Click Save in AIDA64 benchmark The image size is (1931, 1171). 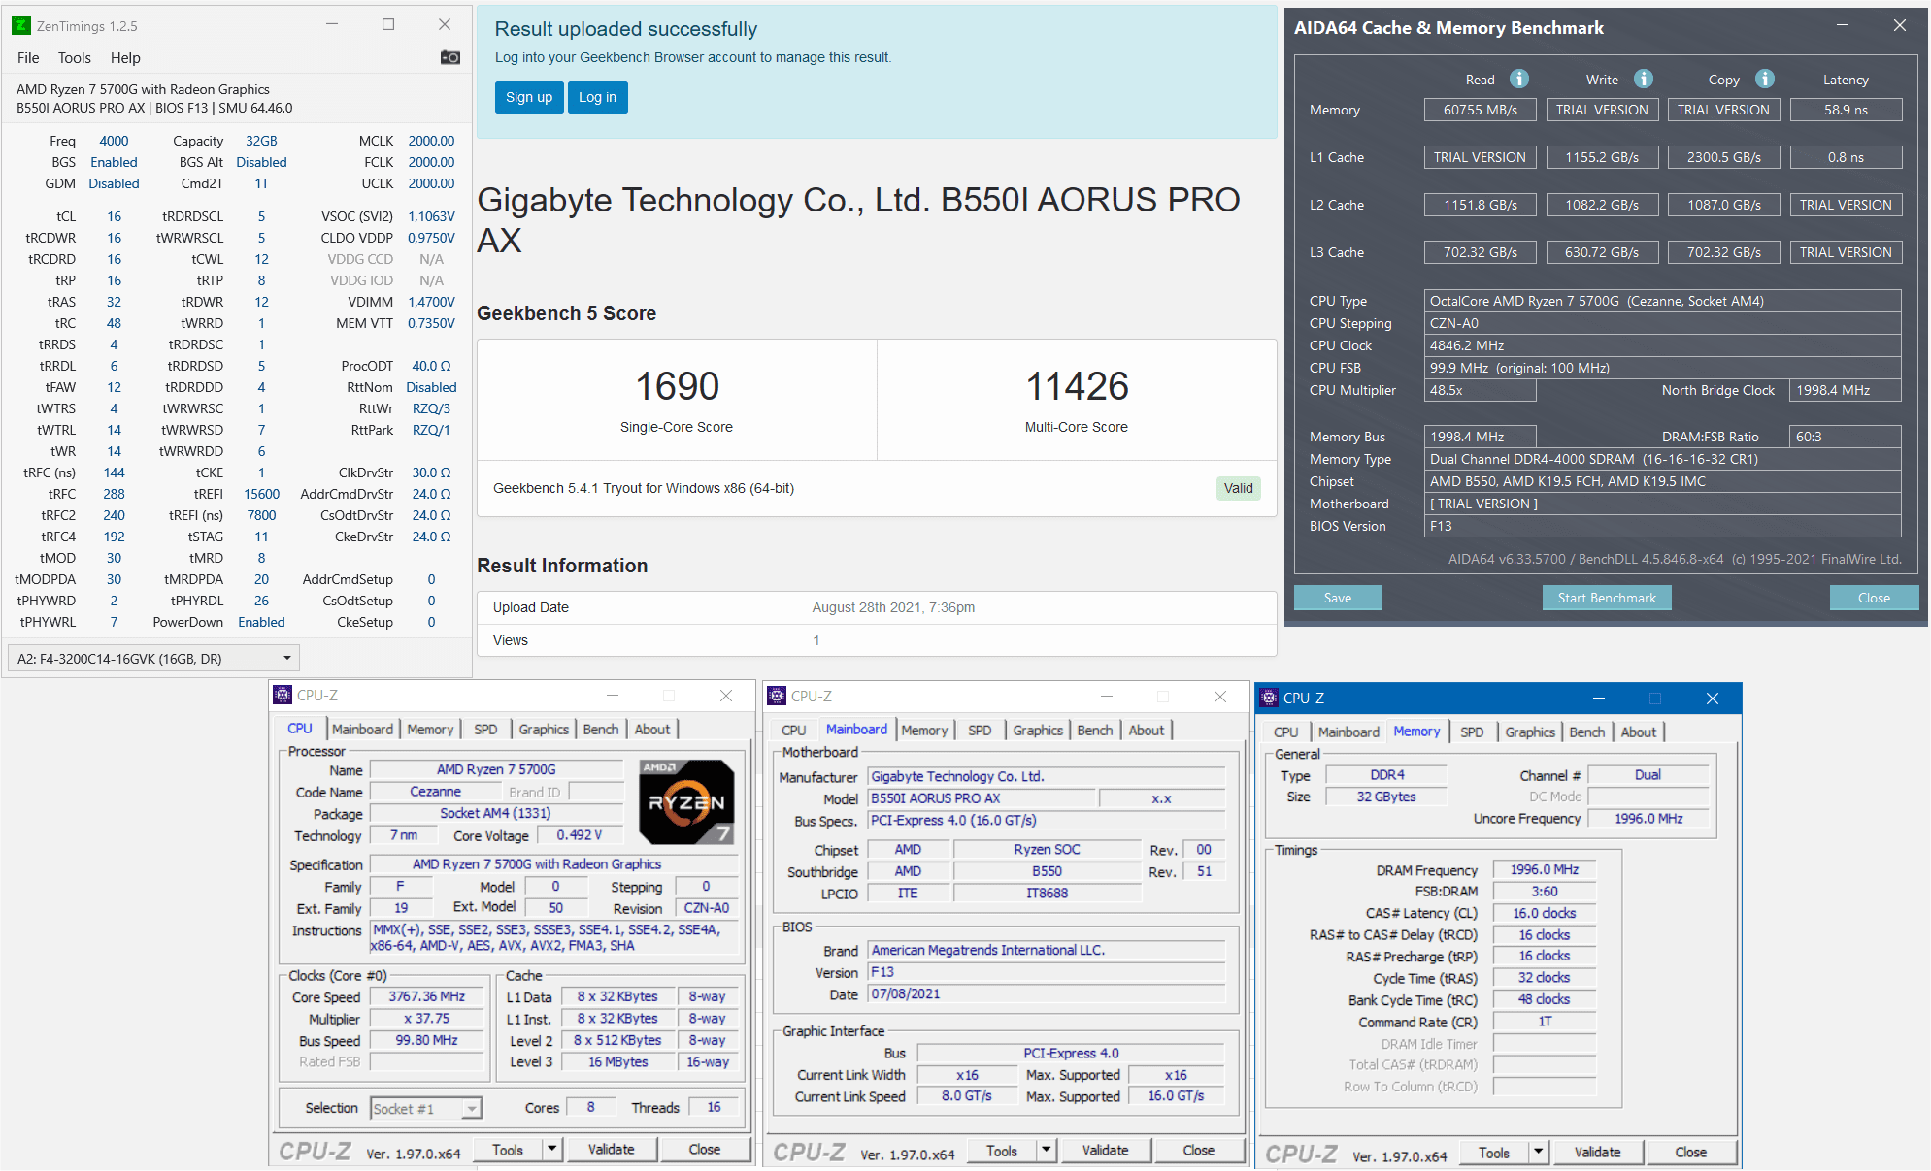(x=1338, y=598)
